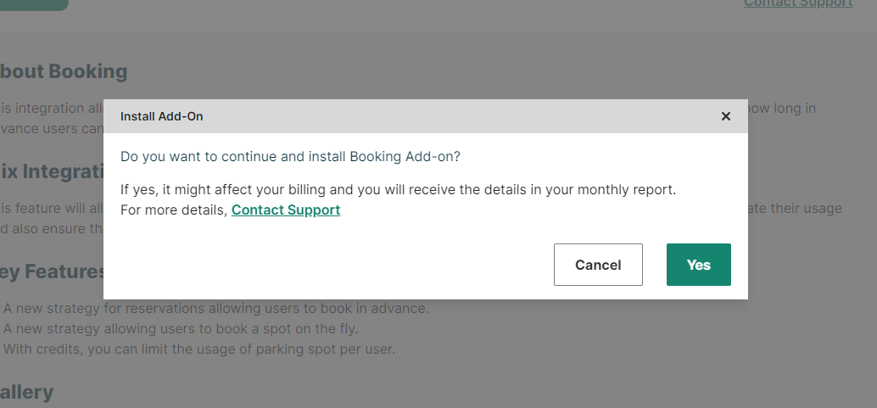
Task: Click 'For more details,' text in dialog
Action: (174, 210)
